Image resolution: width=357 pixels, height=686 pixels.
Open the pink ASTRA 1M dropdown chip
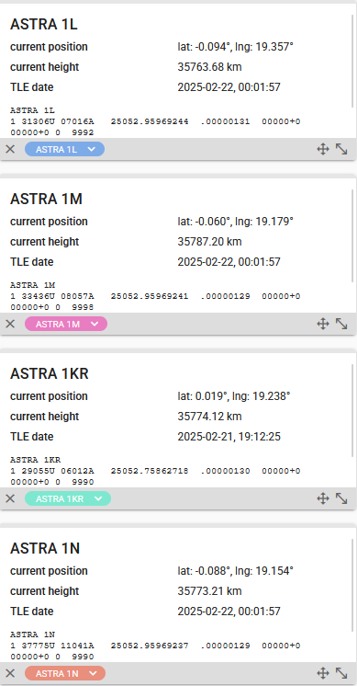(66, 324)
